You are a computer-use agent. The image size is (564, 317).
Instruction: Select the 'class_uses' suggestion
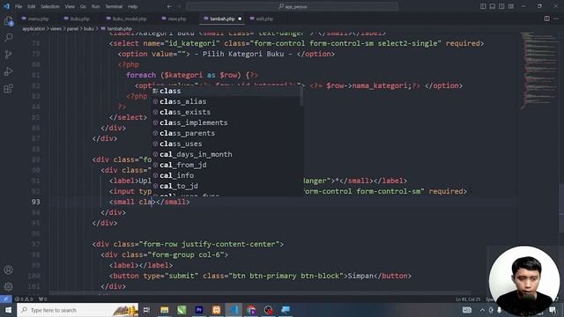coord(227,144)
